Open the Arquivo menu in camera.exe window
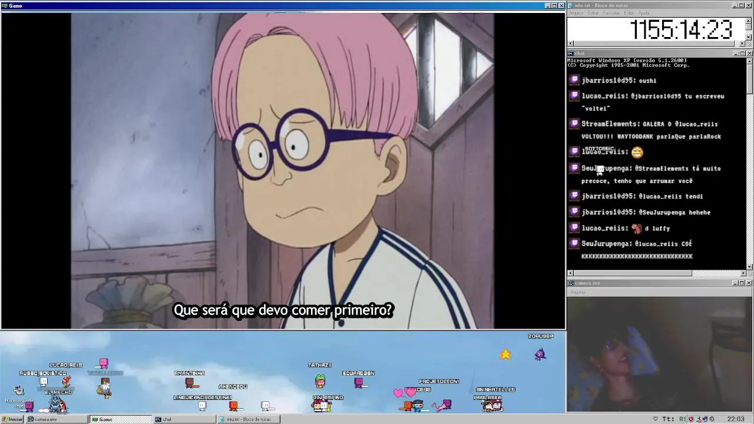The width and height of the screenshot is (754, 424). tap(577, 292)
